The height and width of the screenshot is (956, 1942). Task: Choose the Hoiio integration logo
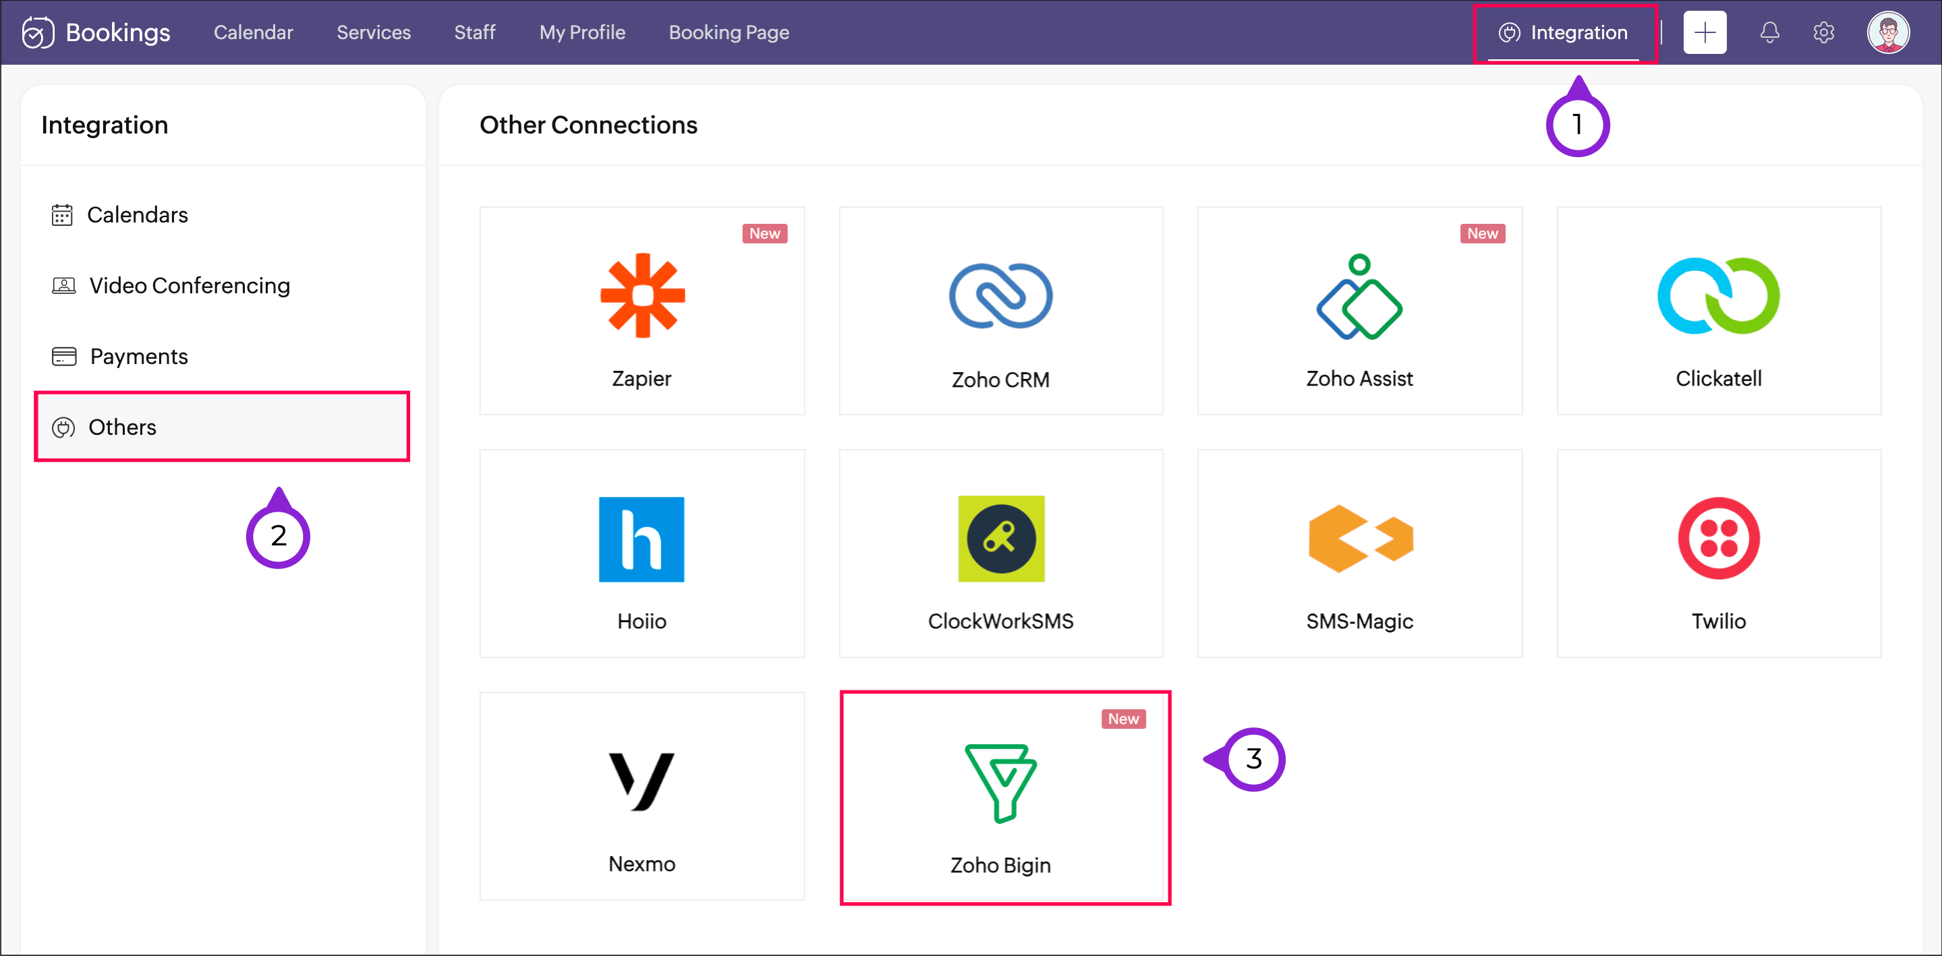coord(641,539)
